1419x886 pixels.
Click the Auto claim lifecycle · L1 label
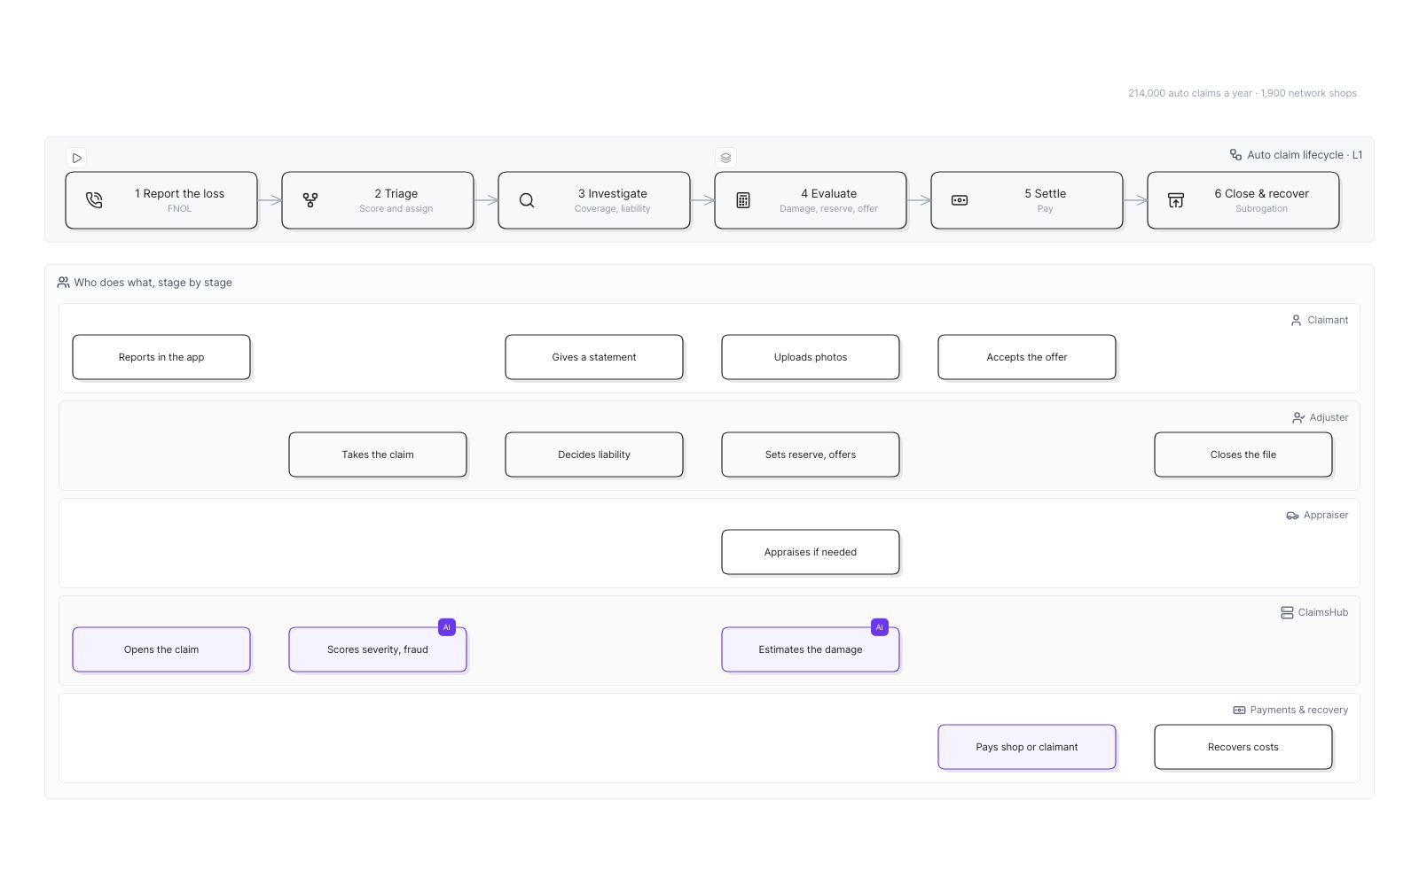pos(1305,155)
